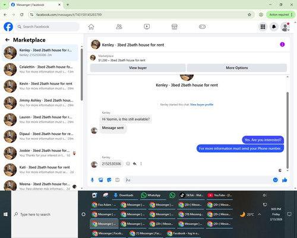Open WhatsApp taskbar item
Screen dimensions: 297x238
point(153,195)
